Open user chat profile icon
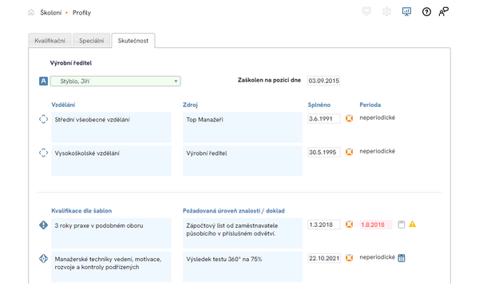This screenshot has height=302, width=479. [444, 12]
